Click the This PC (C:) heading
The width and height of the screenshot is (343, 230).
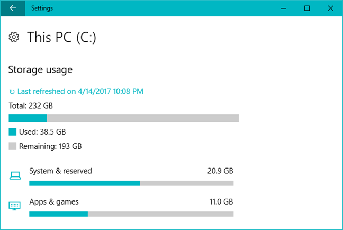(x=61, y=37)
